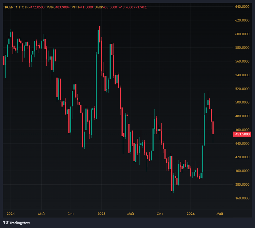The image size is (255, 228).
Task: Click the red change value -3.90%
Action: [140, 7]
